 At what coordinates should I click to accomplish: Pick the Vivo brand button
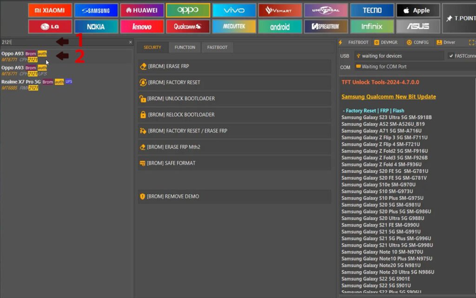[234, 10]
